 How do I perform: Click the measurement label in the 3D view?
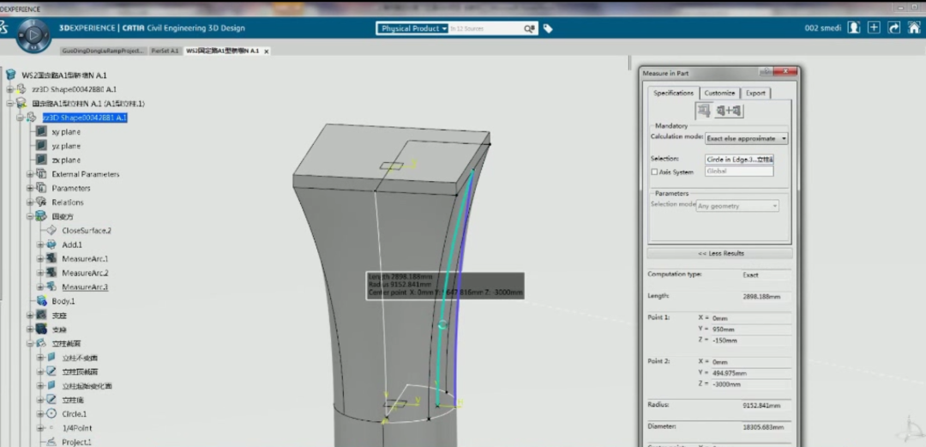click(445, 285)
